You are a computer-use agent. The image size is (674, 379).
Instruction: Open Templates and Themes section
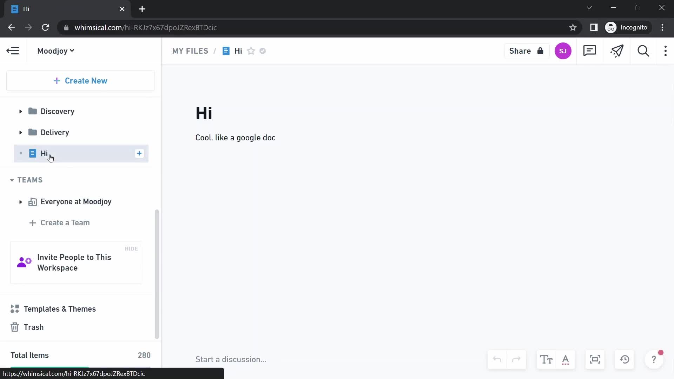click(60, 309)
